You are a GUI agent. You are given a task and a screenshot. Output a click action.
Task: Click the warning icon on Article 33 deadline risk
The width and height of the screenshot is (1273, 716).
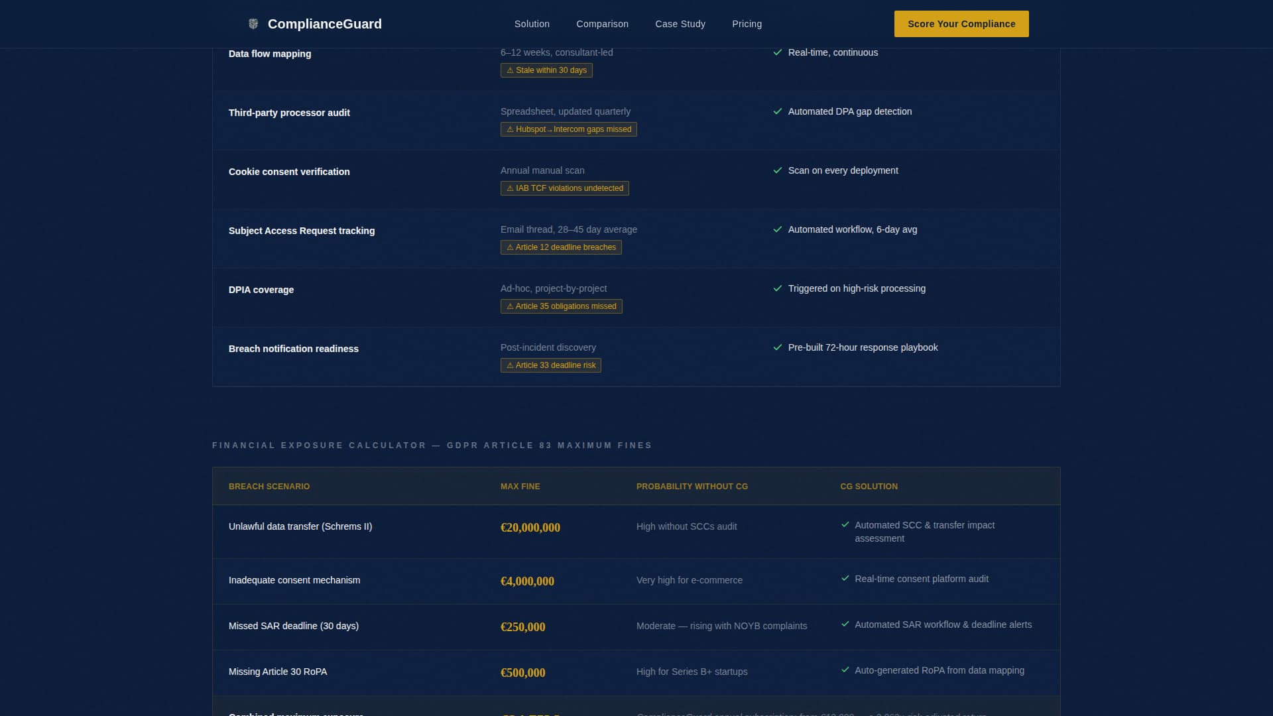tap(510, 365)
